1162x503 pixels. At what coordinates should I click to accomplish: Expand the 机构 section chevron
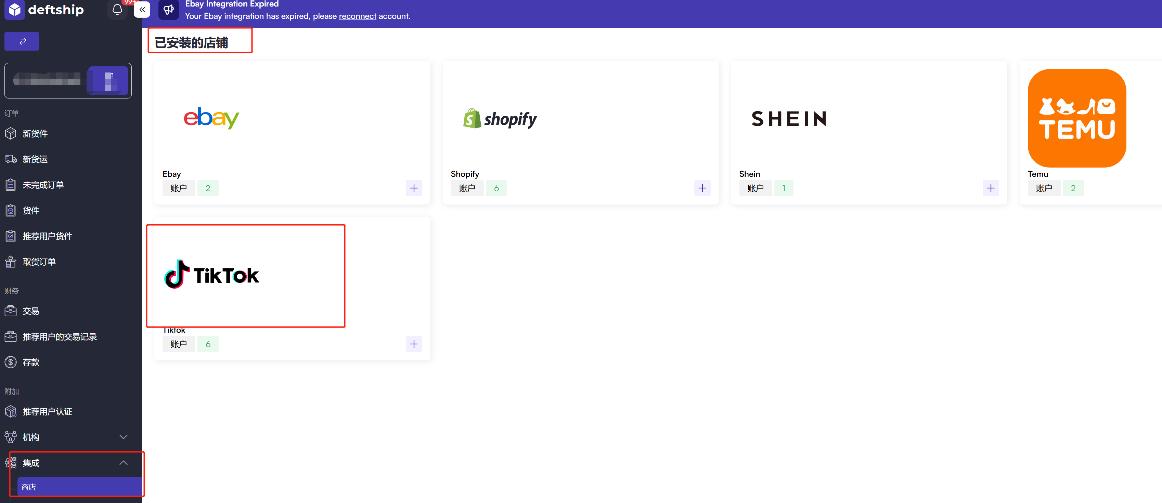[x=123, y=437]
